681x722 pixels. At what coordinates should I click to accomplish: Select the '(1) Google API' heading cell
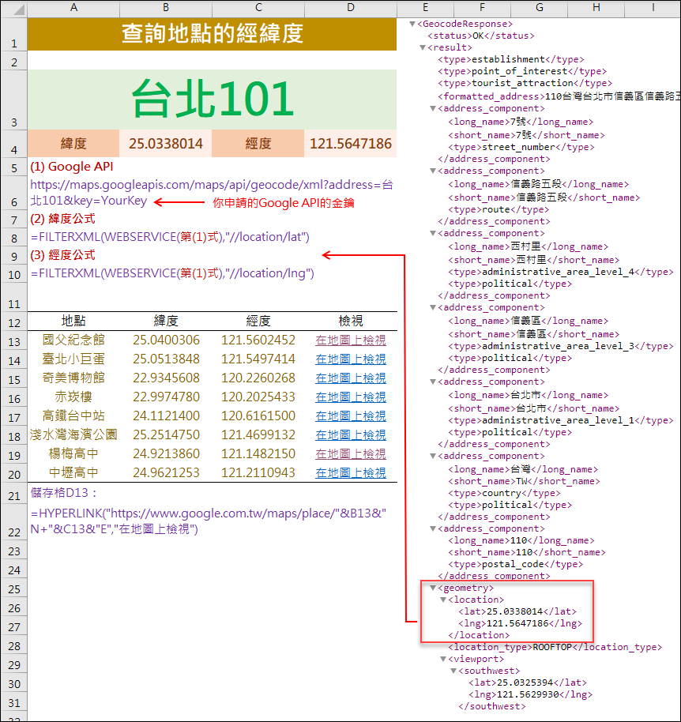(x=72, y=167)
